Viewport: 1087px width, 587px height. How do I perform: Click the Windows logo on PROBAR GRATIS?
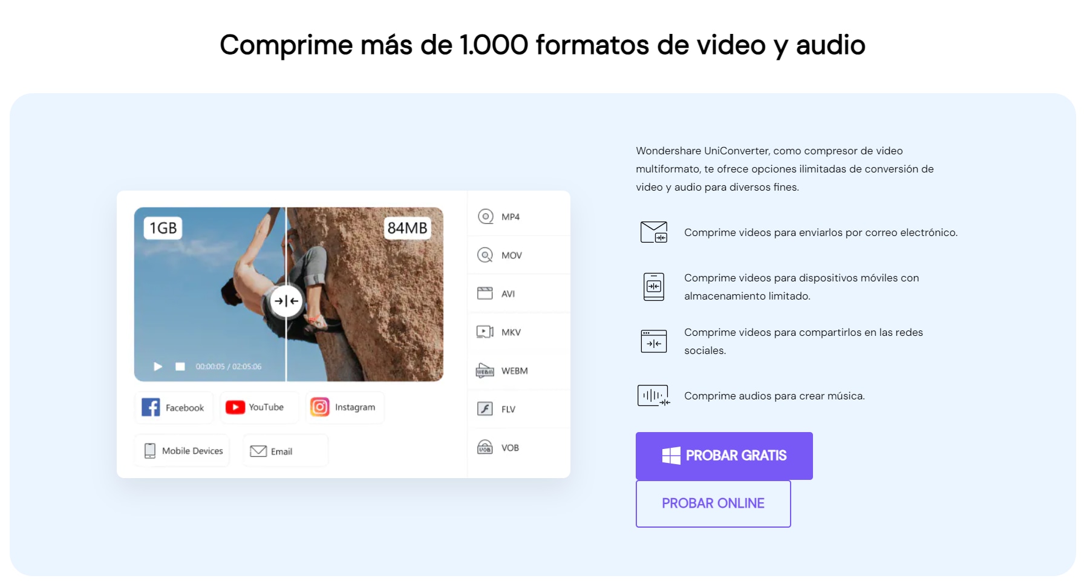(x=671, y=456)
